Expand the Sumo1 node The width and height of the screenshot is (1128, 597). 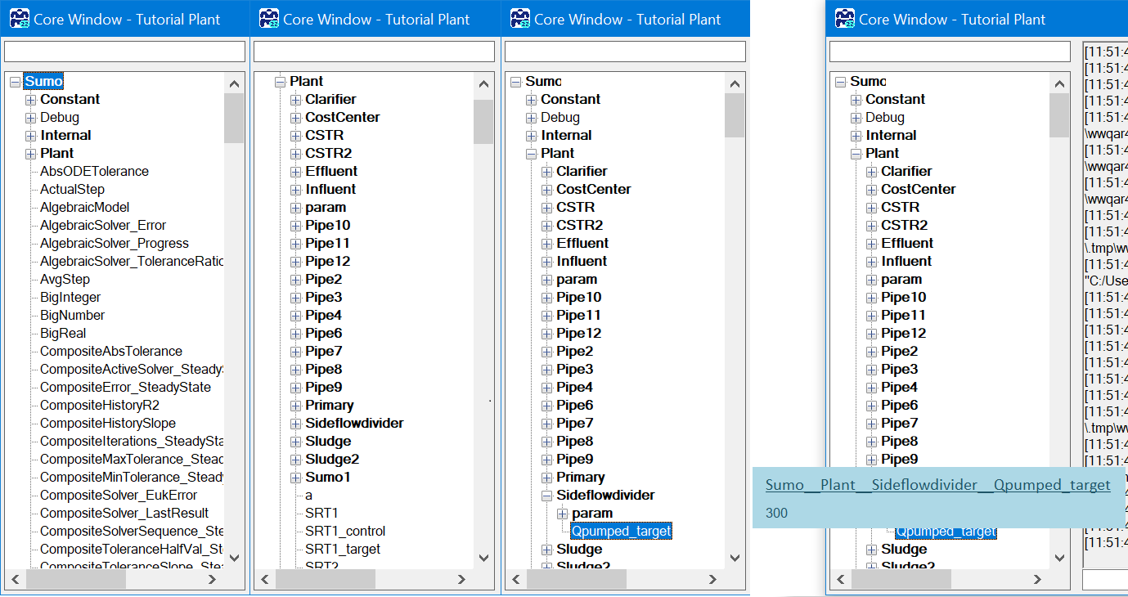(296, 478)
